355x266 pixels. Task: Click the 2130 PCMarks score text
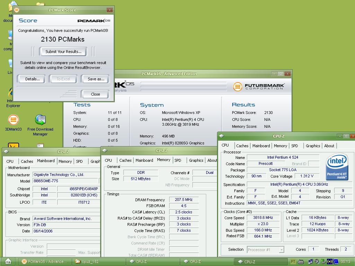63,39
